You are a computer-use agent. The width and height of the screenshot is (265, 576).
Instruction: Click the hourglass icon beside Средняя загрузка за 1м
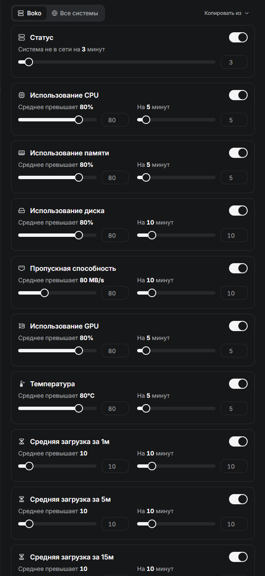tap(22, 441)
